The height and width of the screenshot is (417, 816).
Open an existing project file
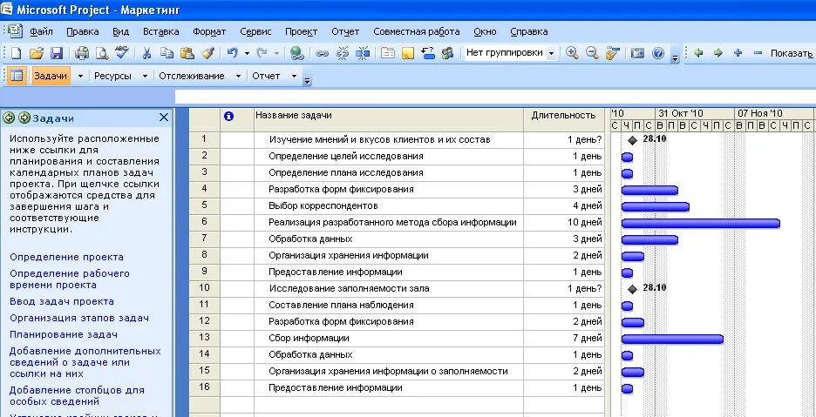[x=36, y=53]
